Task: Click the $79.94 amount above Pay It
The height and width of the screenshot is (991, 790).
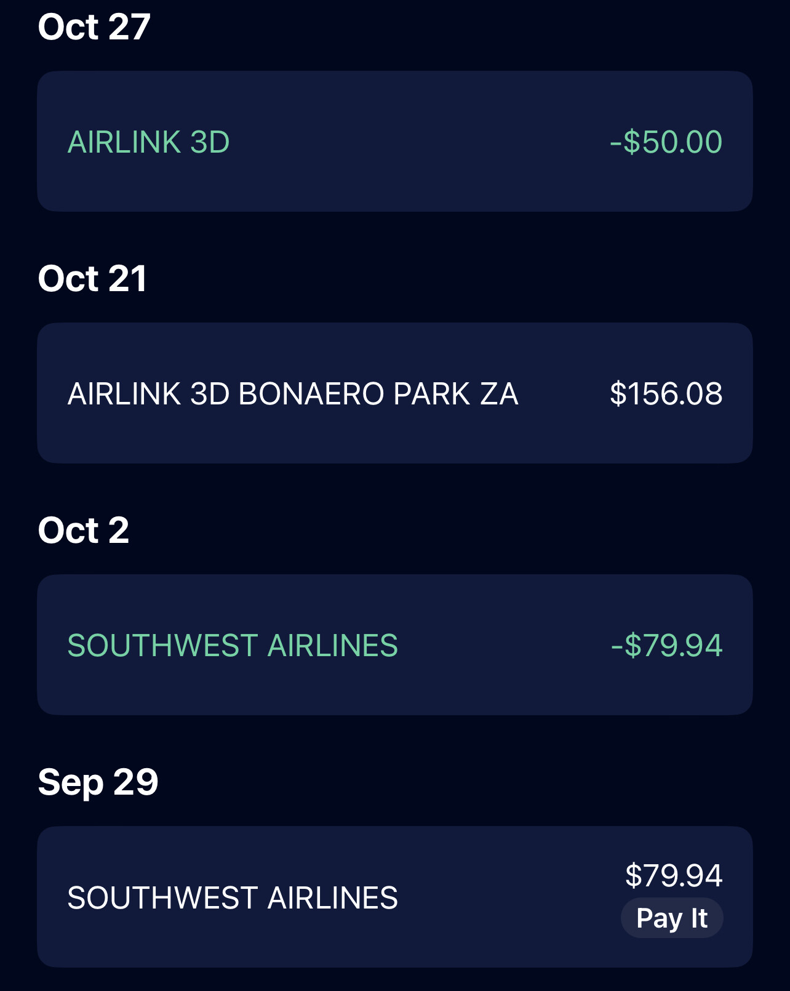Action: (673, 875)
